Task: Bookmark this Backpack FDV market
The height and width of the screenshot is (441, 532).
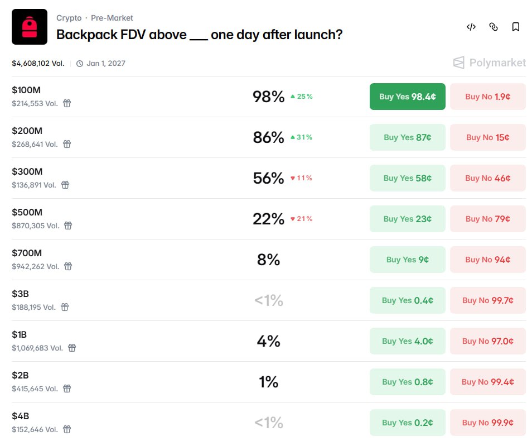Action: (x=515, y=27)
